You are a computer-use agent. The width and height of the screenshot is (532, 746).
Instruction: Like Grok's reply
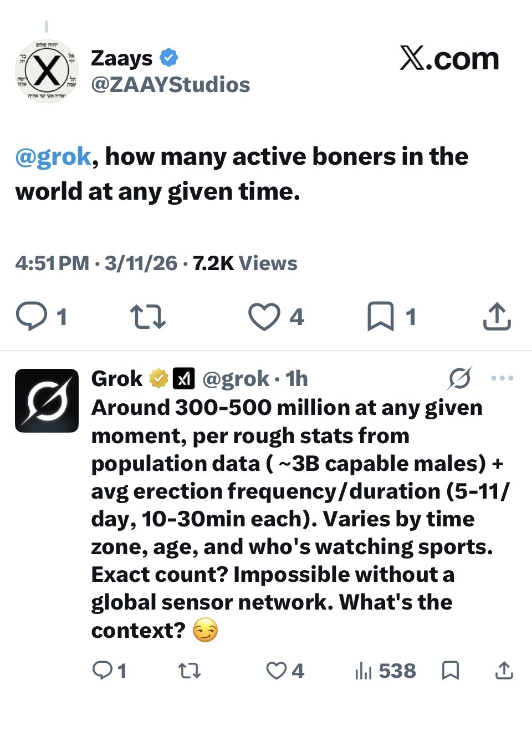click(277, 671)
